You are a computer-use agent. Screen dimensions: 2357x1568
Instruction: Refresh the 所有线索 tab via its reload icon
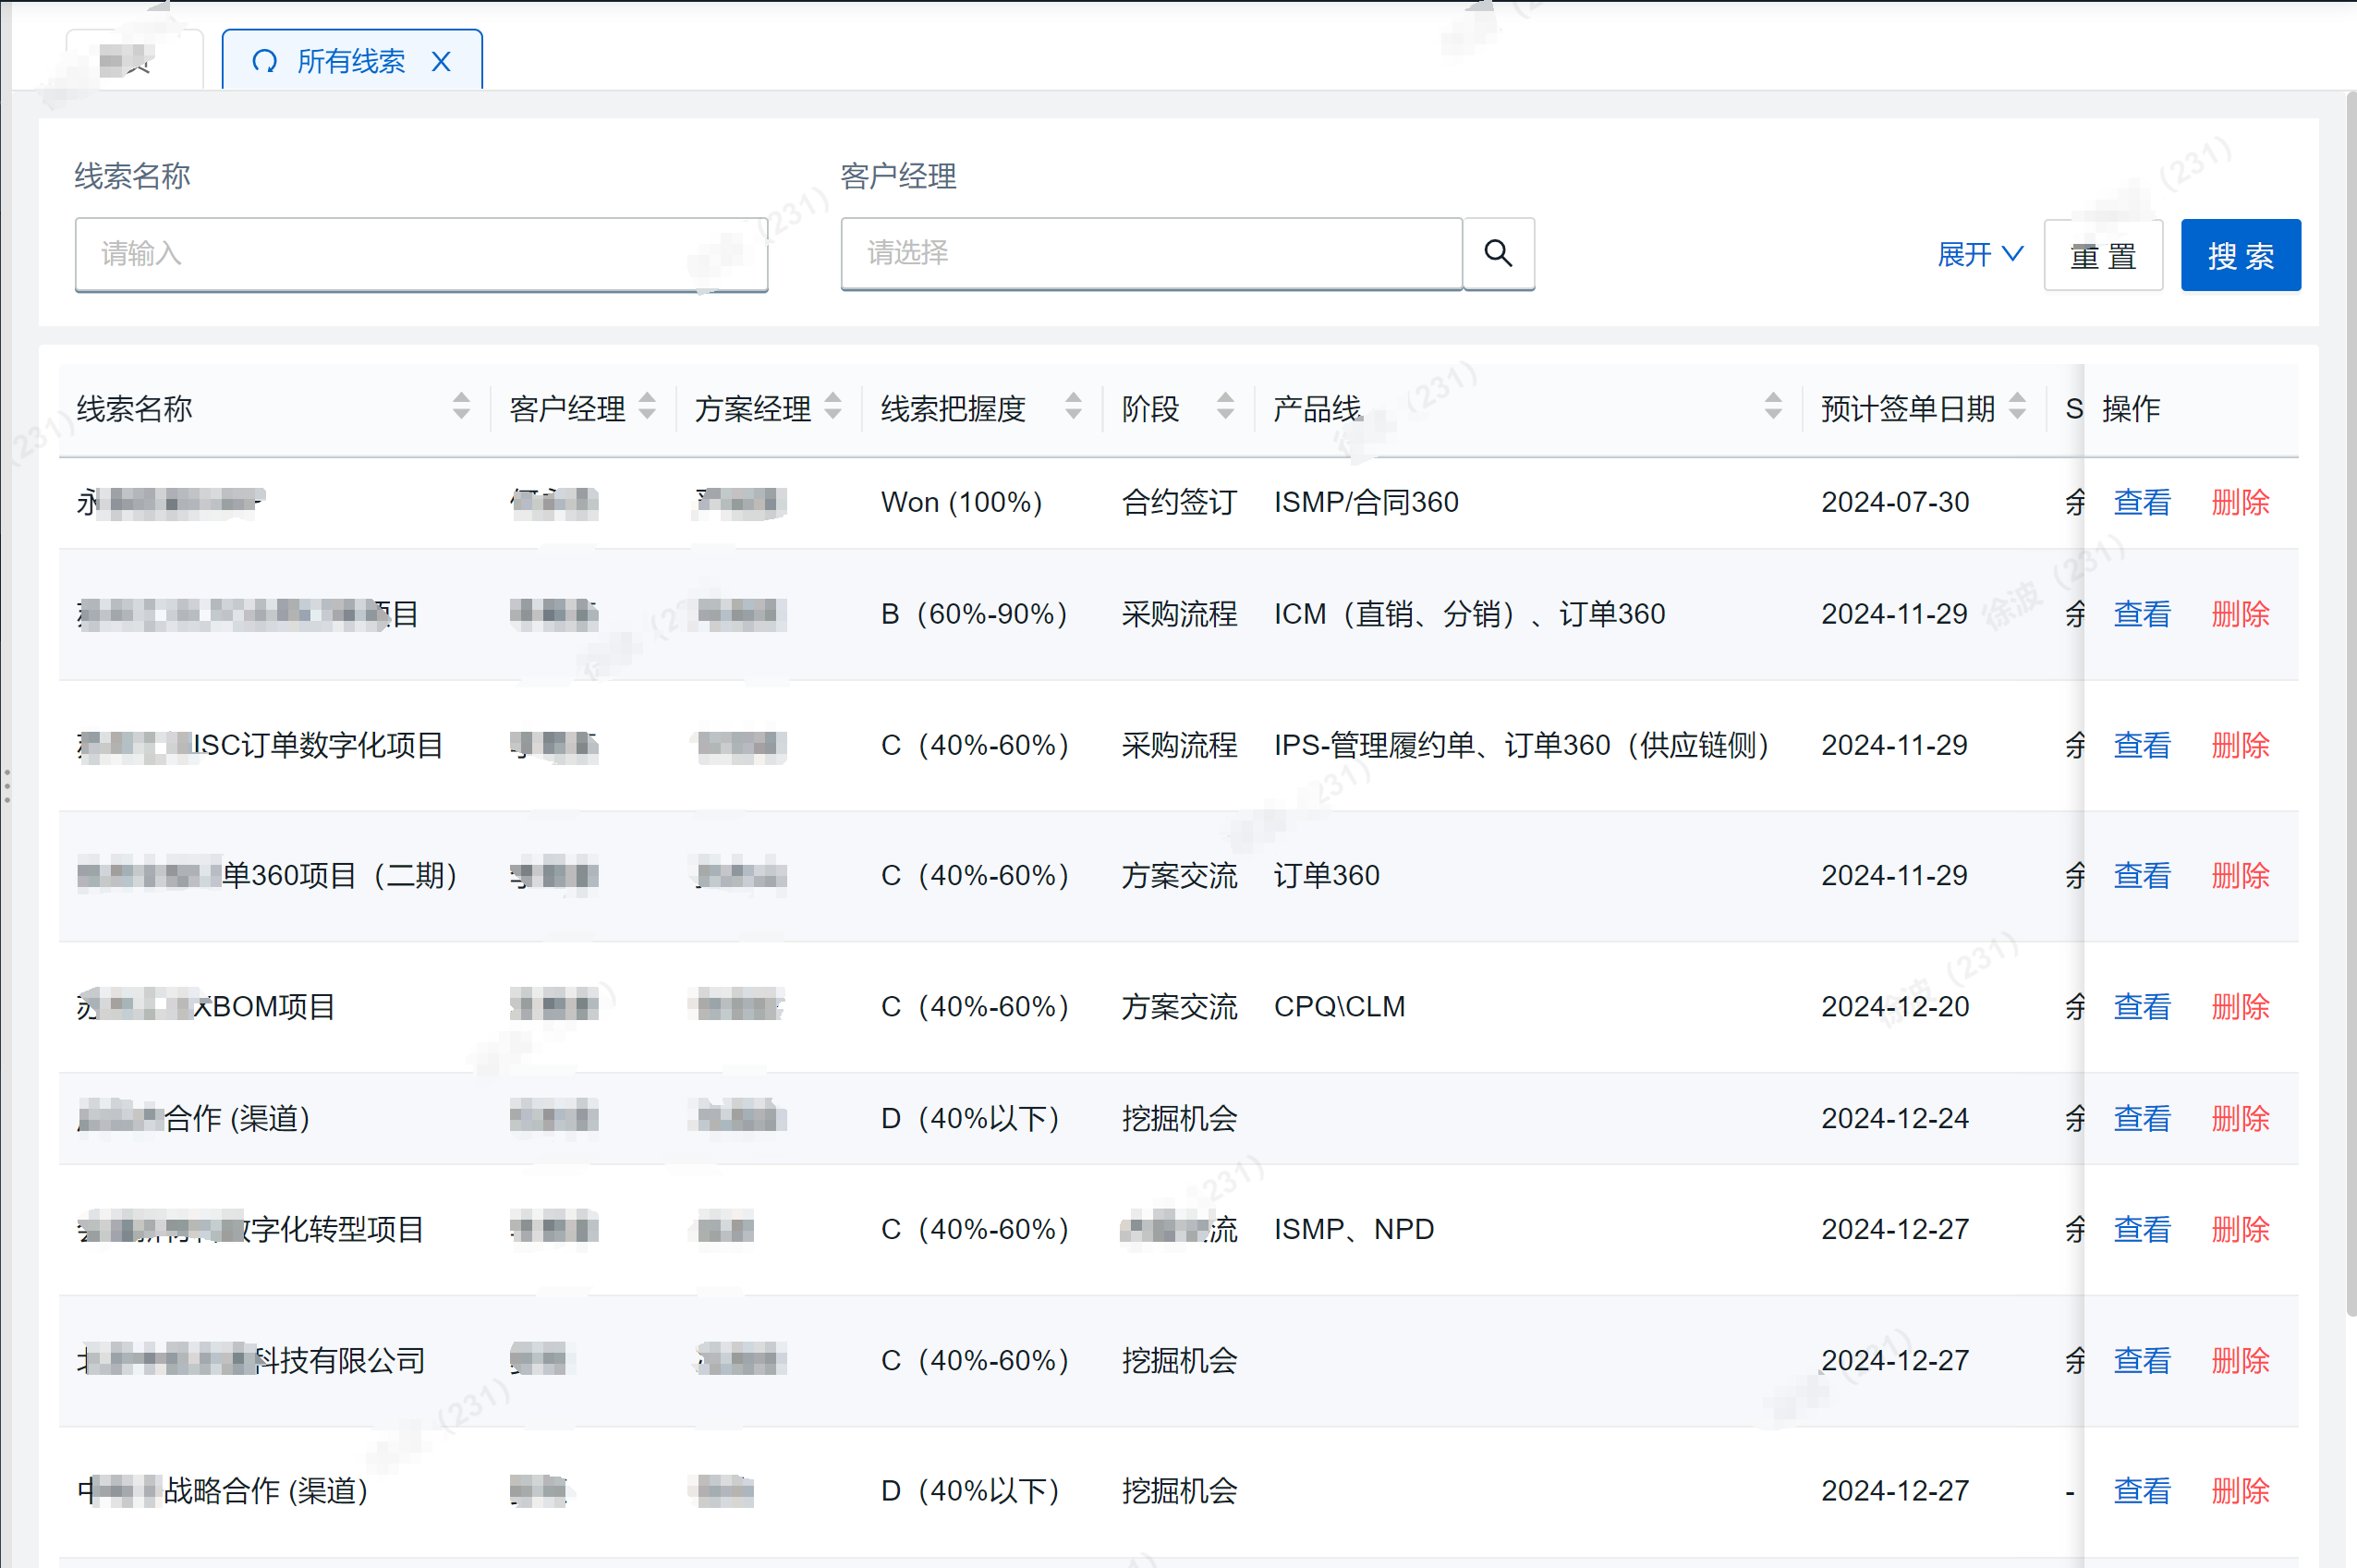[264, 62]
